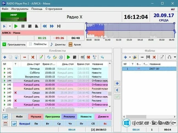The width and height of the screenshot is (178, 133).
Task: Edit file entry with the Files pencil icon
Action: pos(162,57)
